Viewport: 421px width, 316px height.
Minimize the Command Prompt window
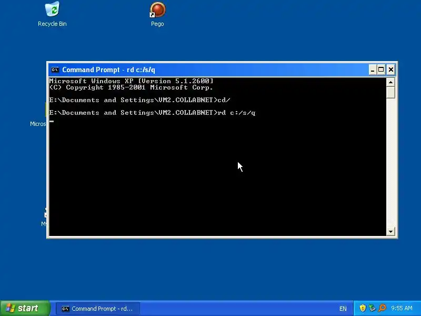tap(373, 70)
